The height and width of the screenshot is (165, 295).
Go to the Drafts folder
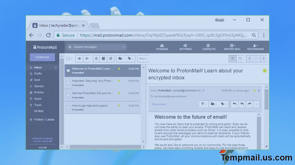click(38, 74)
